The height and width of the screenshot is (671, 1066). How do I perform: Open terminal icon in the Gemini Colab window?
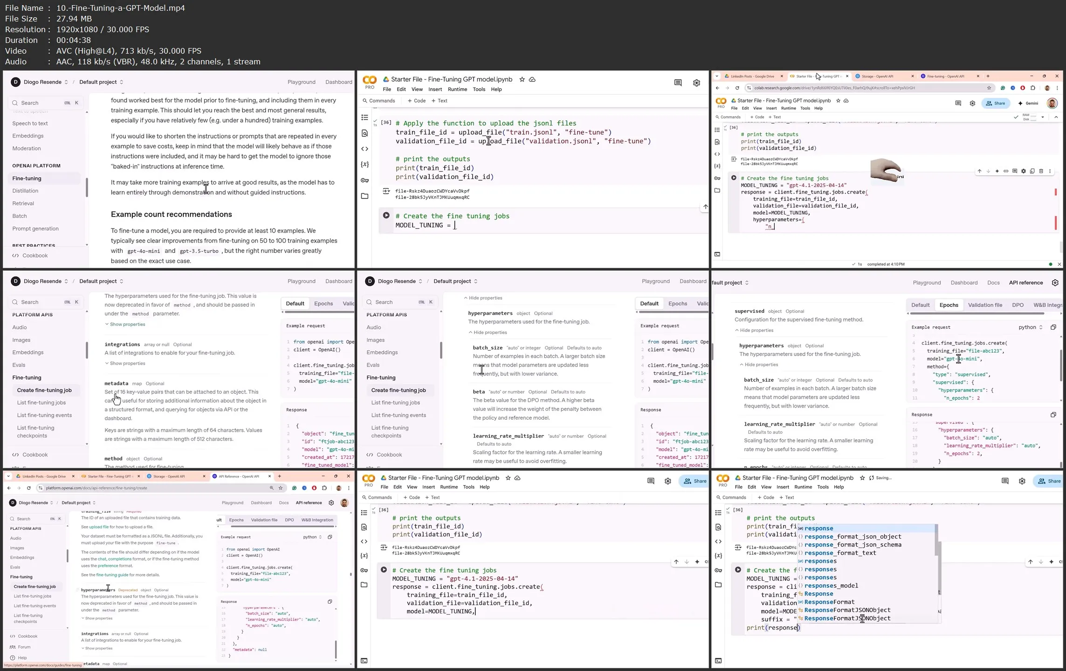(x=717, y=254)
